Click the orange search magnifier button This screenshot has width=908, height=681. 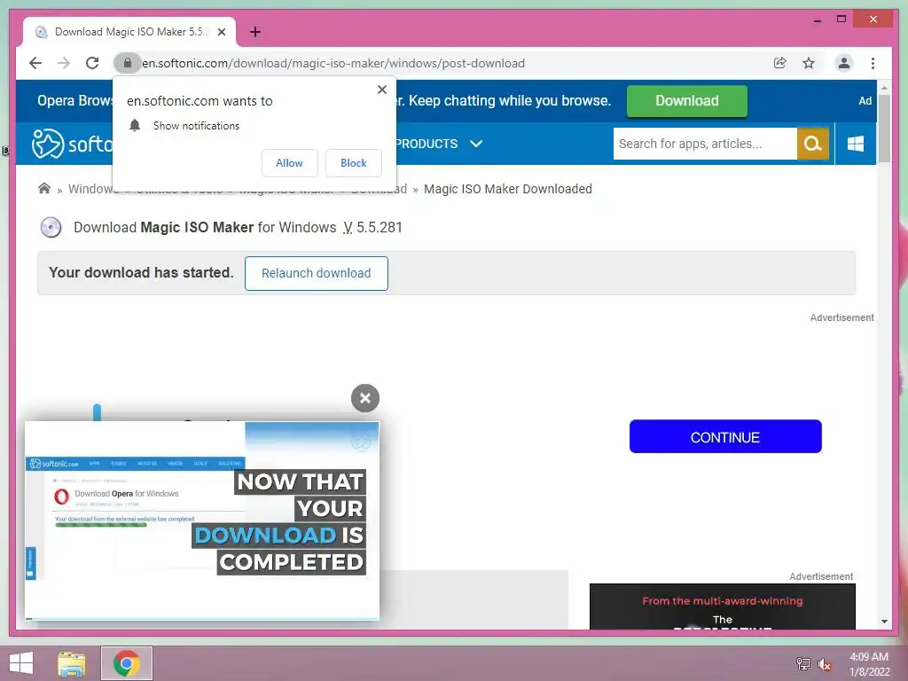[813, 144]
